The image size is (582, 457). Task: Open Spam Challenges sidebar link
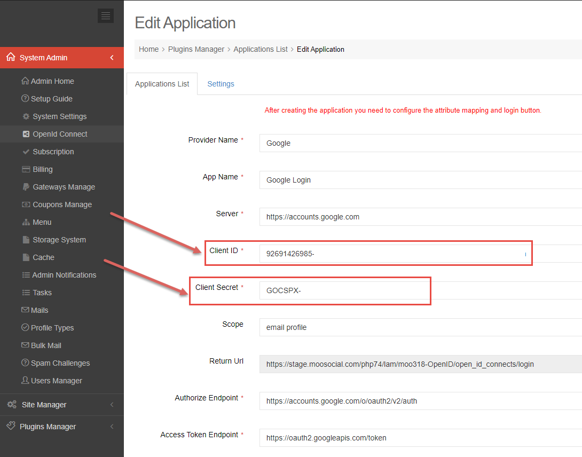pos(60,363)
